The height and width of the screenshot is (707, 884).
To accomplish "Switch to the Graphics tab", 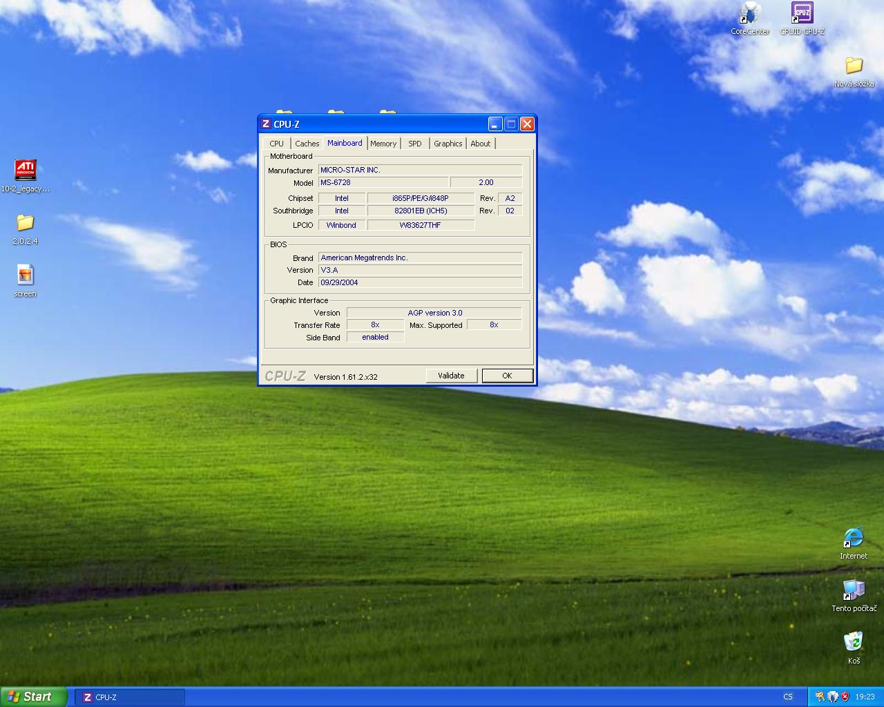I will point(448,144).
